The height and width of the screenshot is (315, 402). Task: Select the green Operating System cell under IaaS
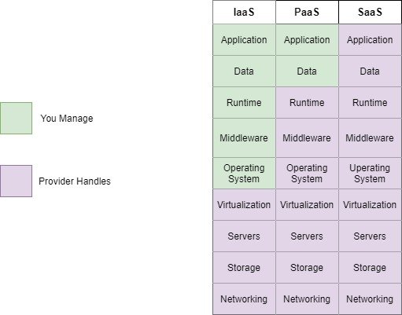244,174
